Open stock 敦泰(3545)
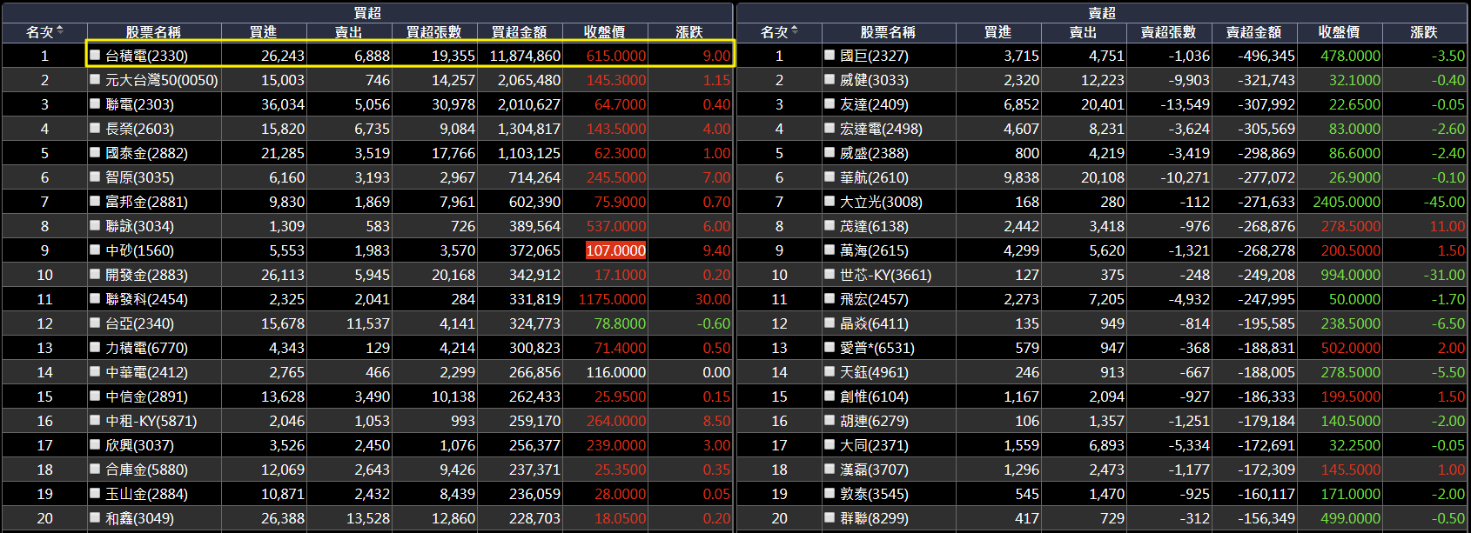Image resolution: width=1471 pixels, height=533 pixels. (x=874, y=494)
